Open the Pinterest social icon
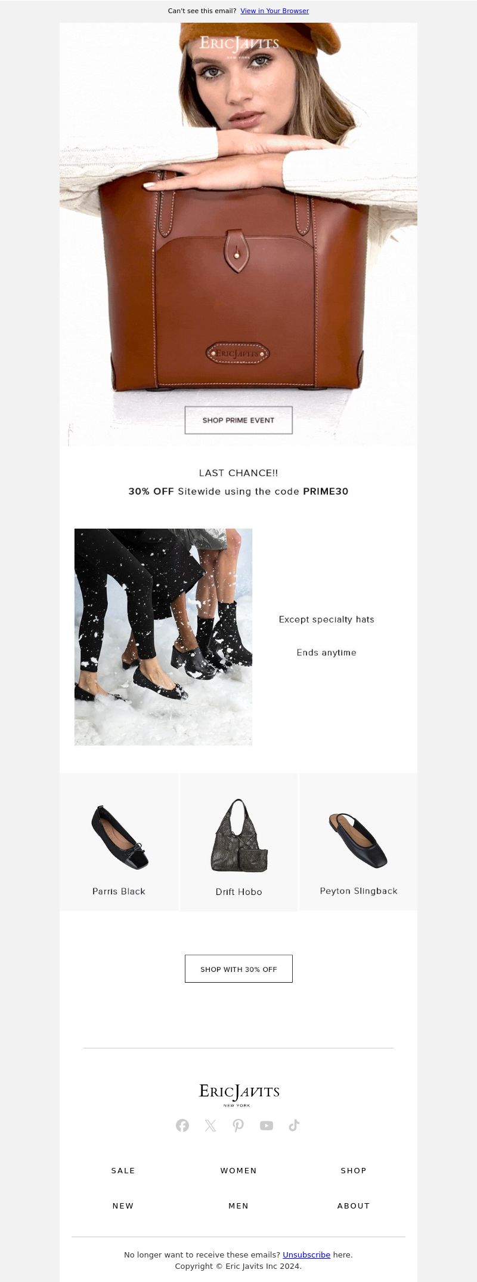Image resolution: width=477 pixels, height=1282 pixels. click(x=238, y=1125)
